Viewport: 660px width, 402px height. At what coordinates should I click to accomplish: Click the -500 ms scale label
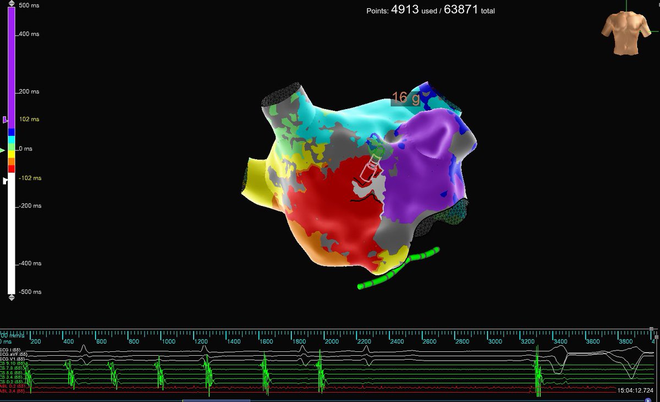point(30,292)
